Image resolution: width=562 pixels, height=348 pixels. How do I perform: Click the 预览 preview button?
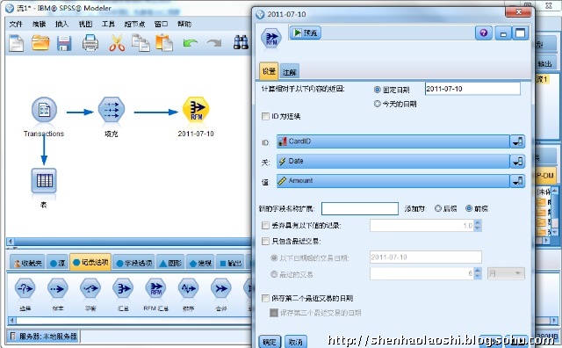click(x=305, y=33)
